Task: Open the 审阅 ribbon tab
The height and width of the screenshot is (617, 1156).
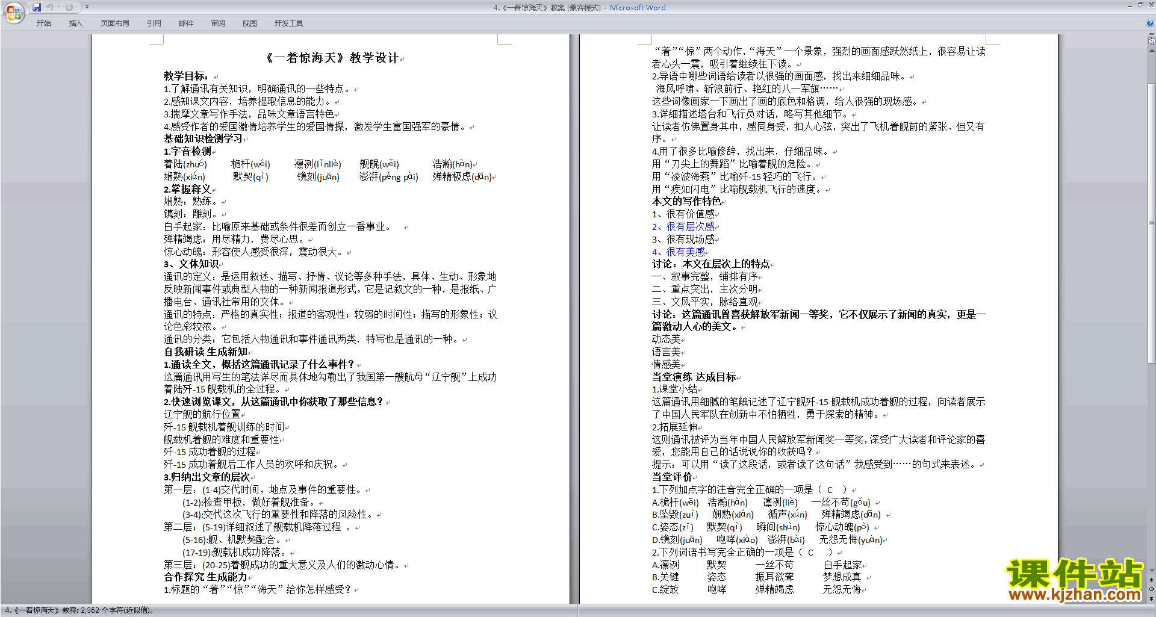Action: pos(217,23)
